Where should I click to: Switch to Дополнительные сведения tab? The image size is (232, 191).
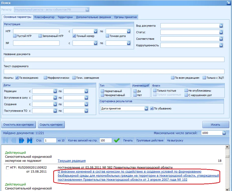[93, 17]
